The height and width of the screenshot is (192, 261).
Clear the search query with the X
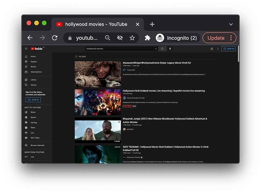click(x=156, y=49)
